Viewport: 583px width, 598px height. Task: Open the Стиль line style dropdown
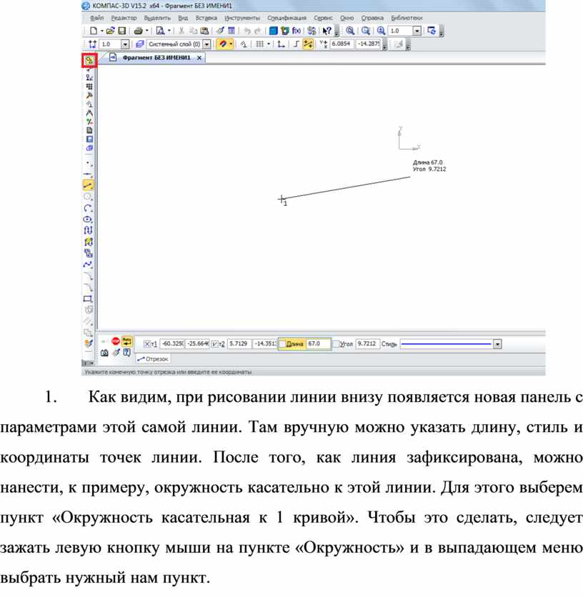click(x=497, y=344)
